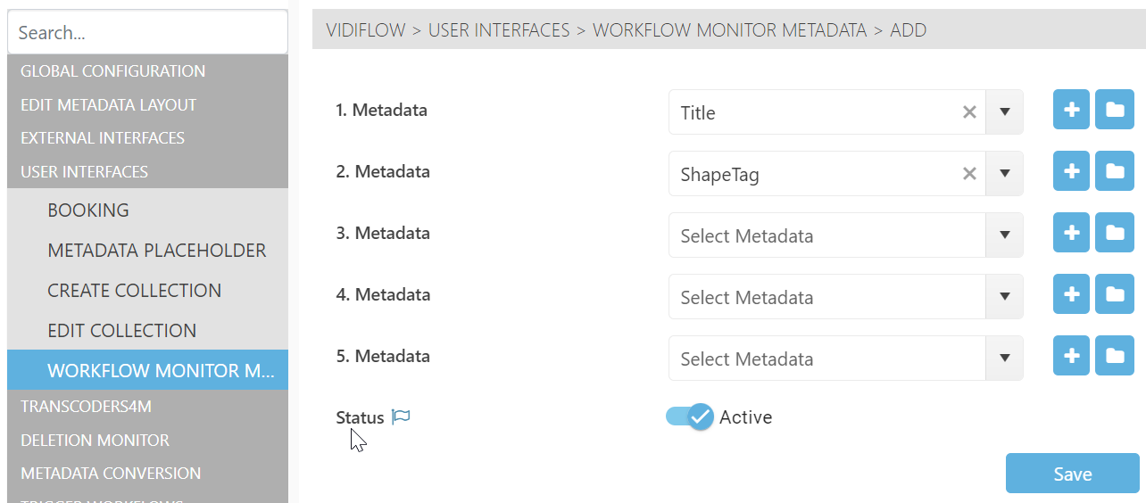
Task: Click plus icon for 2. Metadata row
Action: [1071, 172]
